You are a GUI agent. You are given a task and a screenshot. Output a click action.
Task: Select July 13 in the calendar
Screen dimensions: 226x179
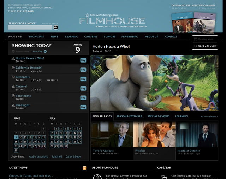[79, 133]
